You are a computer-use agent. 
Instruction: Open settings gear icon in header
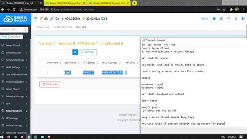pos(236,19)
